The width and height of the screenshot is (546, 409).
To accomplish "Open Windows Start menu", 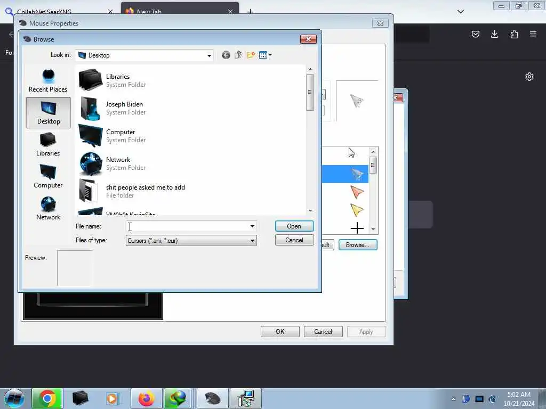I will [14, 398].
